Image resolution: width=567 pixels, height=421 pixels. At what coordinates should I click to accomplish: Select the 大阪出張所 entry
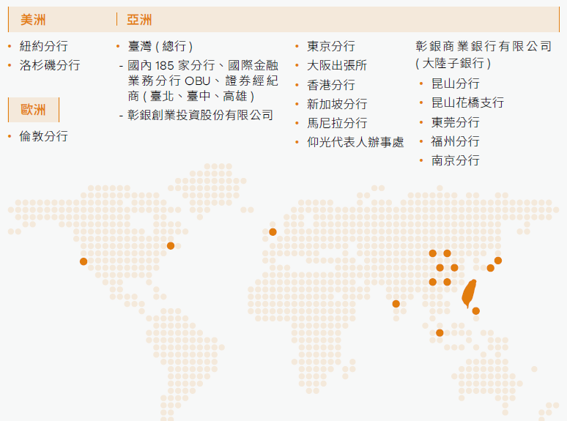coord(337,65)
